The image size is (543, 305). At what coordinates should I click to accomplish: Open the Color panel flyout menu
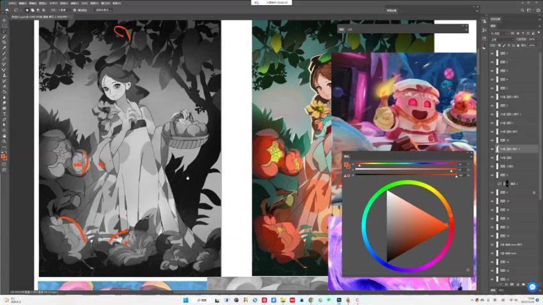point(471,156)
